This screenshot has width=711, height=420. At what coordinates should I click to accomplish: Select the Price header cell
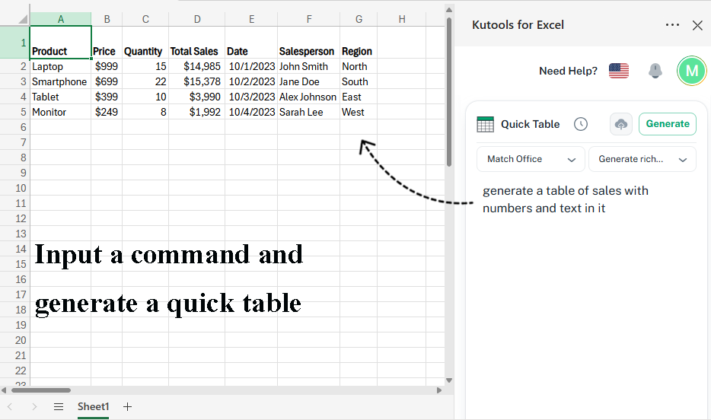(x=107, y=43)
